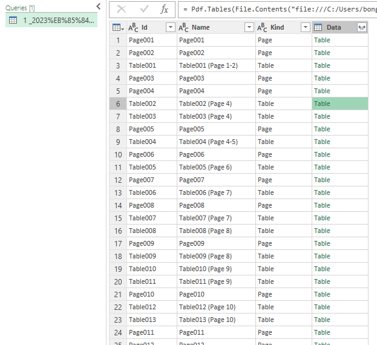Select the Name column header

216,27
